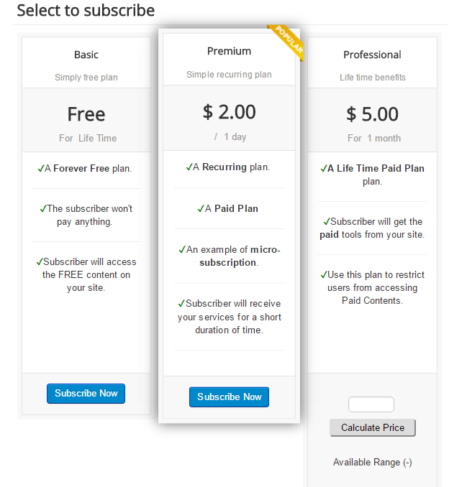The height and width of the screenshot is (487, 467).
Task: Click checkmark beside micro-subscription feature
Action: [182, 249]
